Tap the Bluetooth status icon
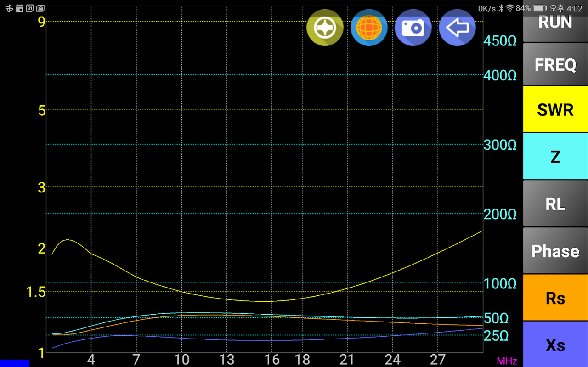This screenshot has height=367, width=588. coord(501,8)
